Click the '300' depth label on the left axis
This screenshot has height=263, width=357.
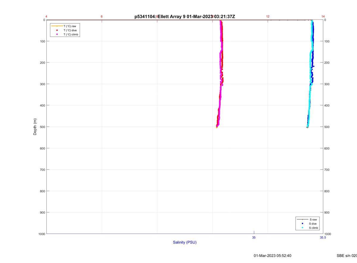tap(43, 84)
